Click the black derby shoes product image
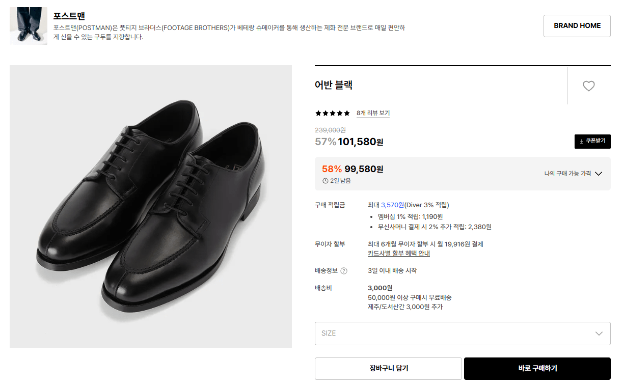The width and height of the screenshot is (624, 387). click(x=151, y=205)
